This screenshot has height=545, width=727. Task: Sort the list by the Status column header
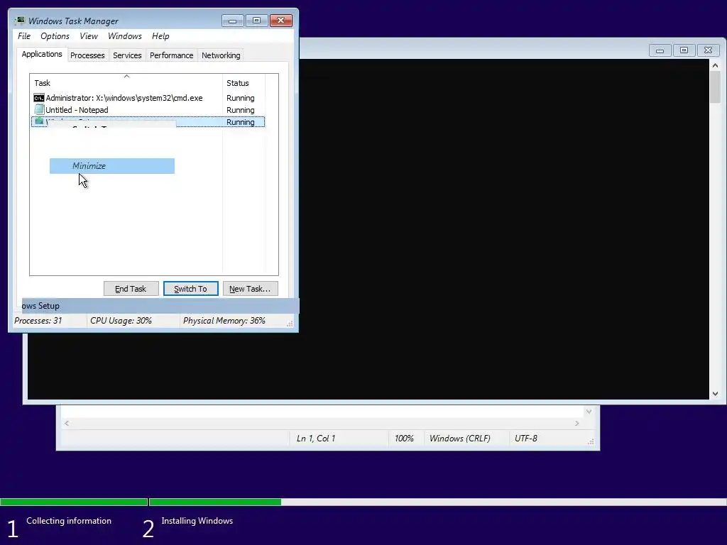[244, 83]
